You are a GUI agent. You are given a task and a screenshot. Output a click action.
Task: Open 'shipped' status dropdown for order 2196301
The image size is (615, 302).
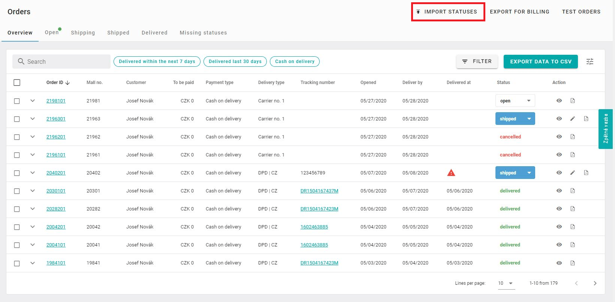click(x=515, y=119)
